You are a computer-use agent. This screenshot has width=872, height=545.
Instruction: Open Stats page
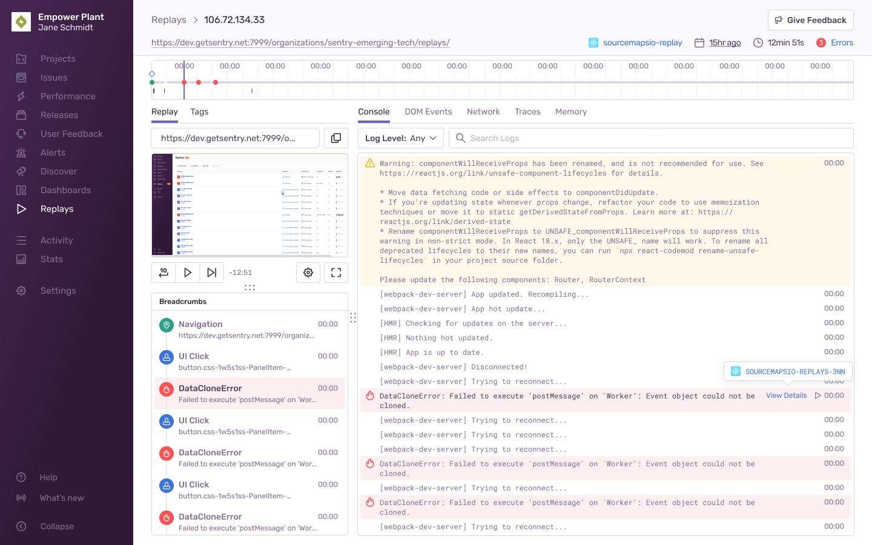[51, 259]
